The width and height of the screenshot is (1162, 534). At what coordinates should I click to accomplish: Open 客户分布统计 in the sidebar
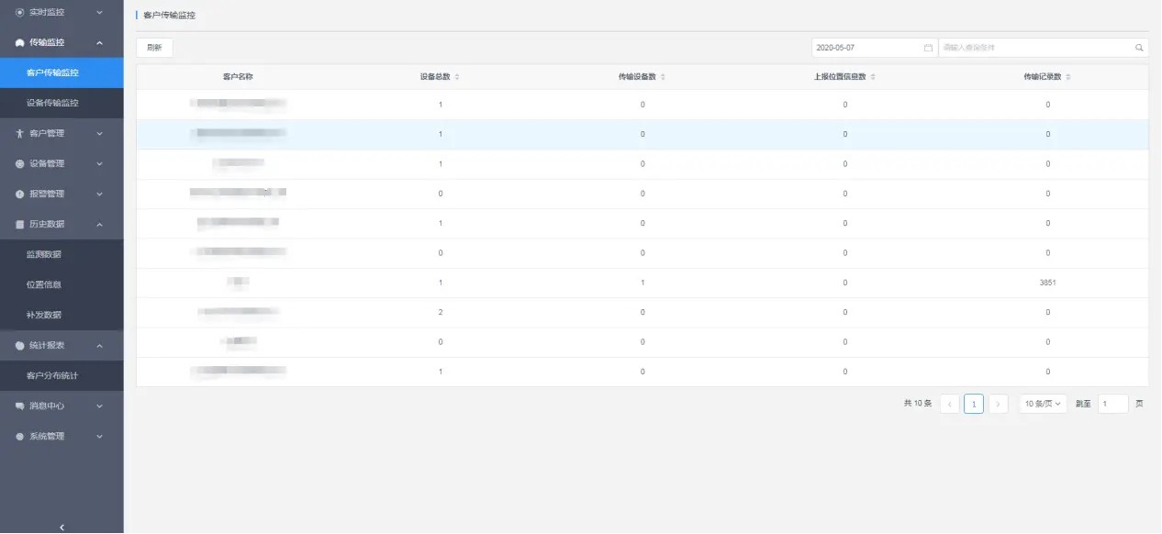coord(52,375)
